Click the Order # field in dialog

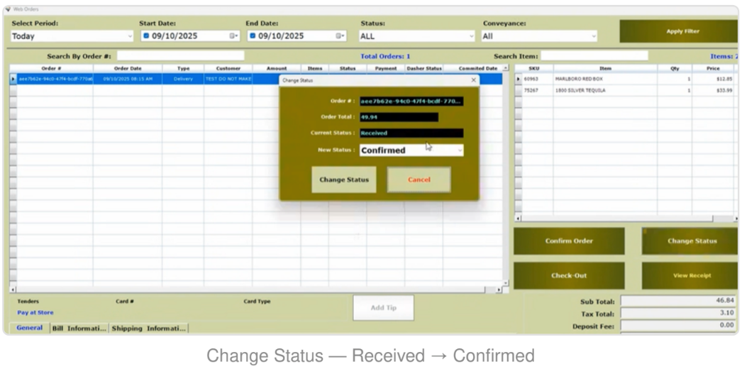[x=411, y=101]
